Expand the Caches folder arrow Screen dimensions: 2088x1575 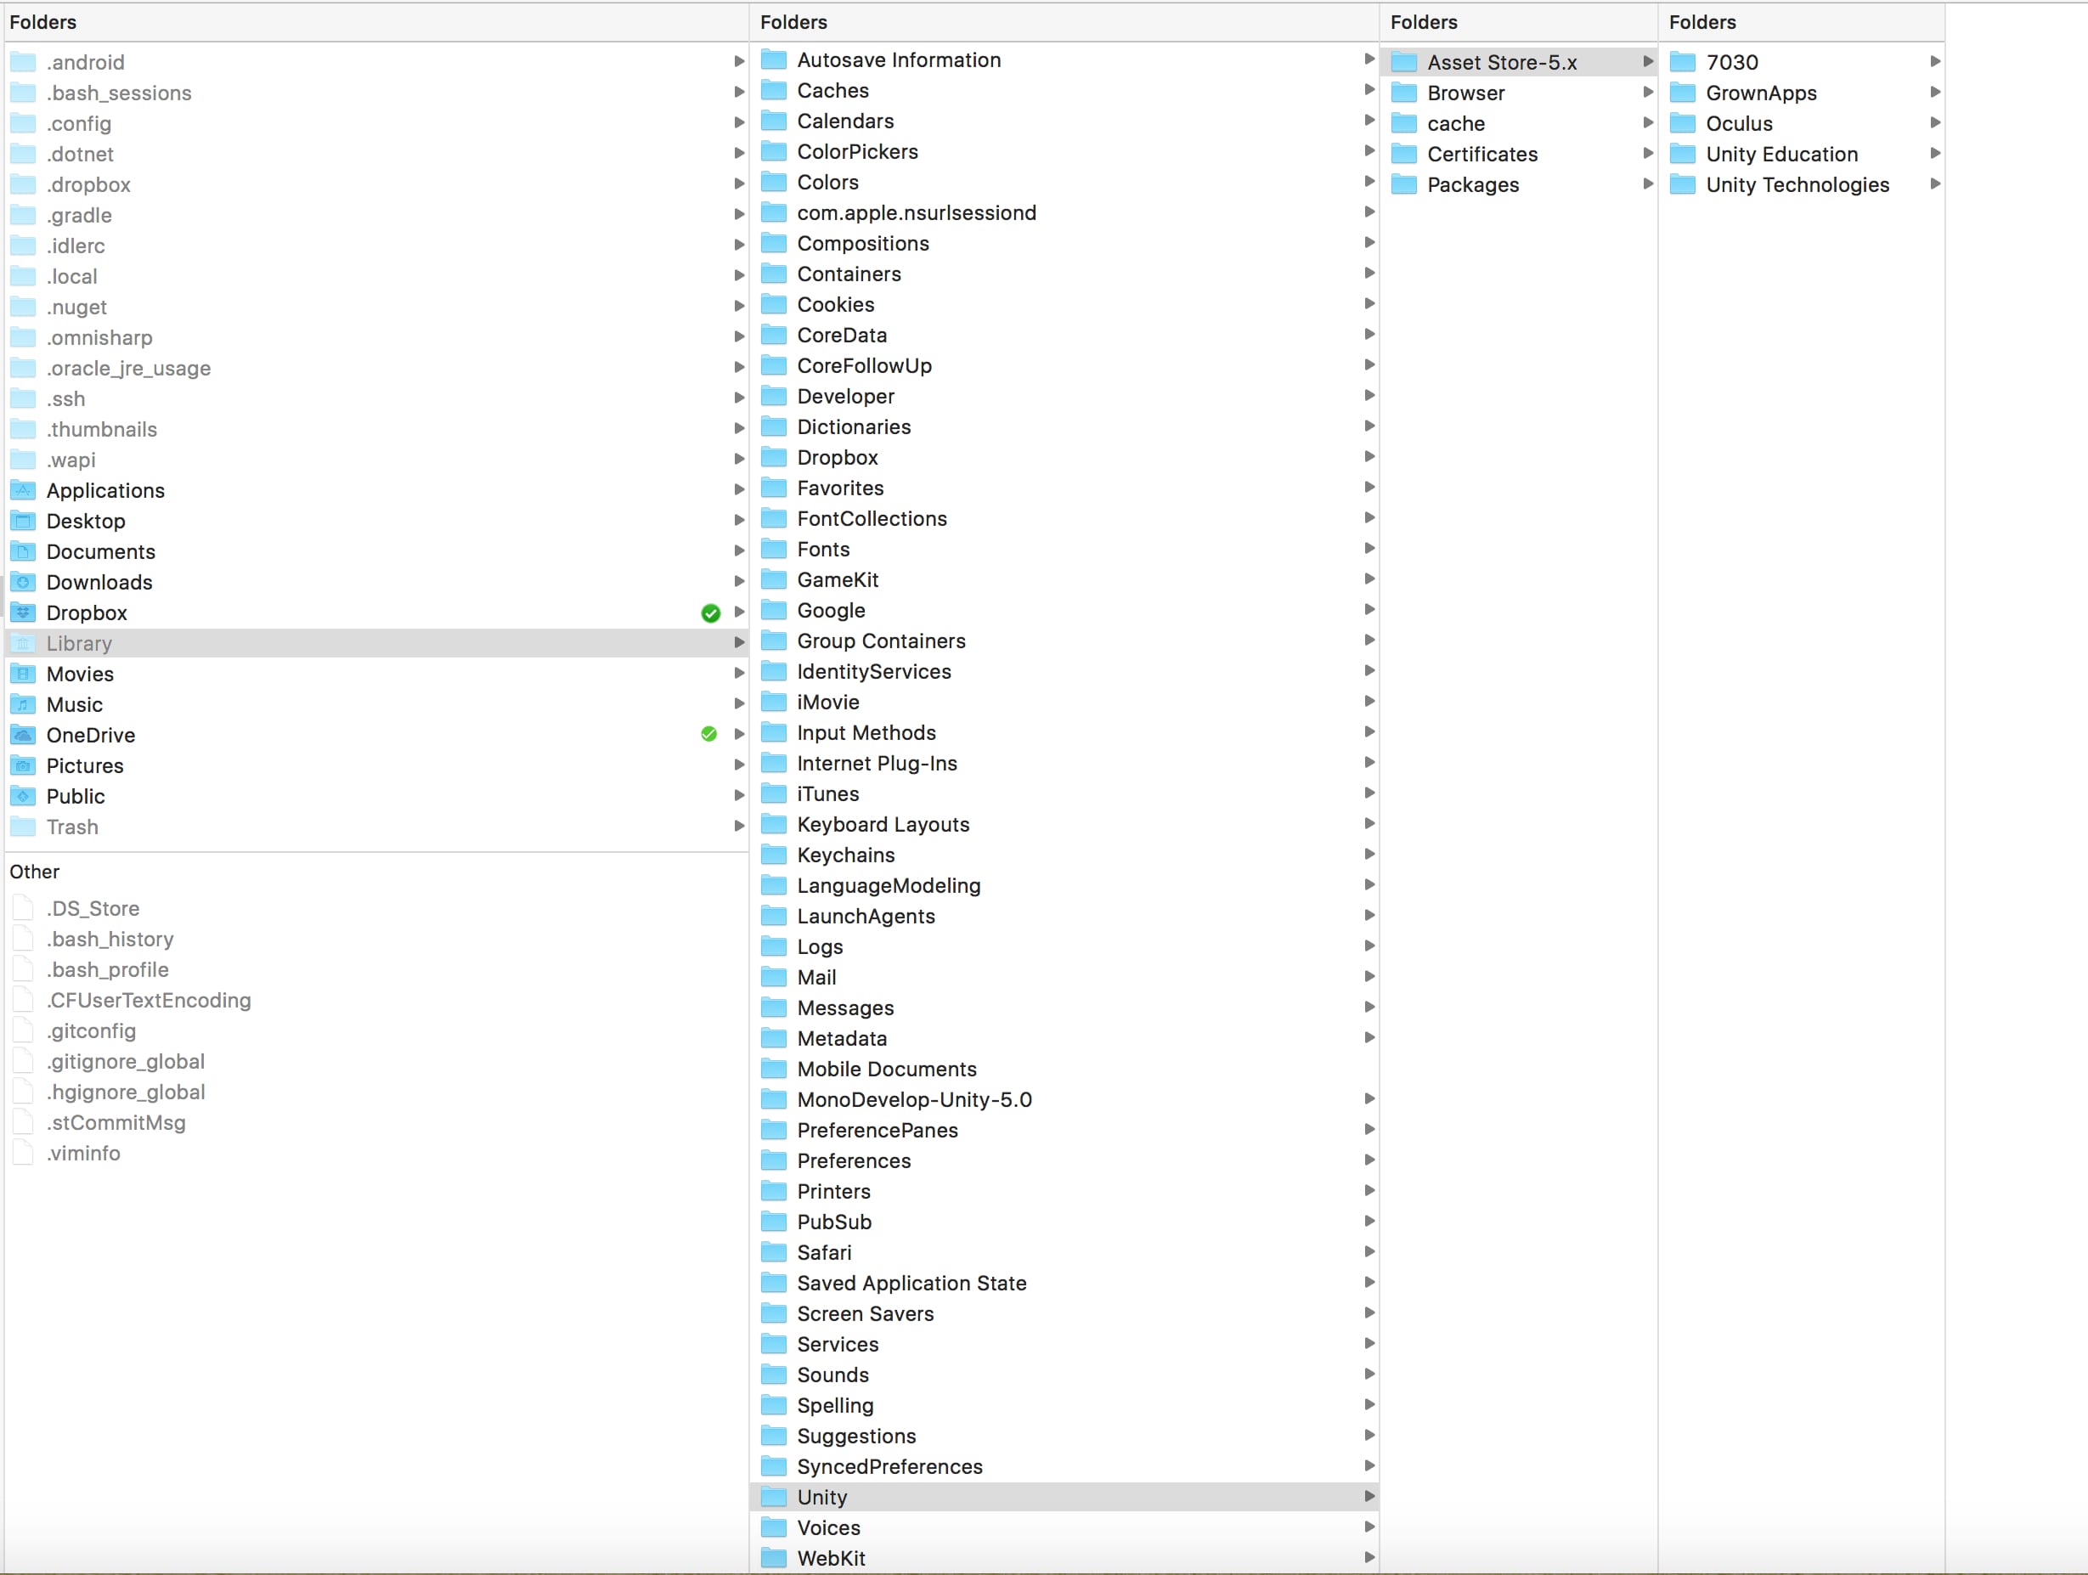(1369, 90)
